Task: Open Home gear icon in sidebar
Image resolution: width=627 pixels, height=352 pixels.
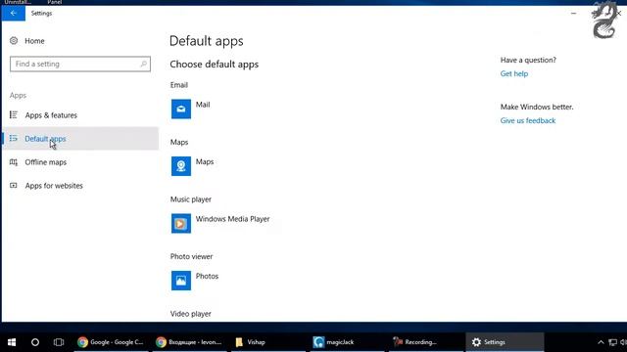Action: 14,41
